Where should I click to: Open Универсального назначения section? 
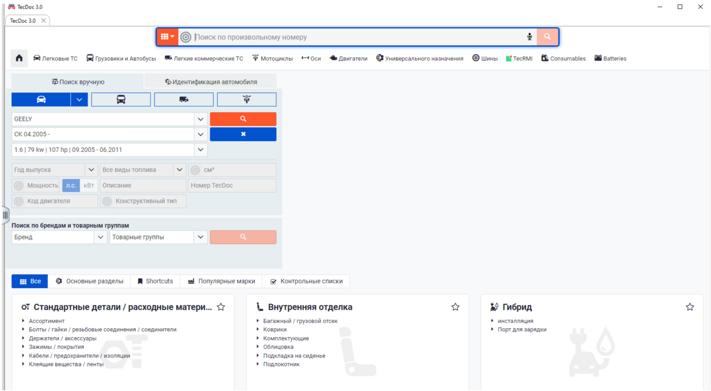(x=420, y=58)
